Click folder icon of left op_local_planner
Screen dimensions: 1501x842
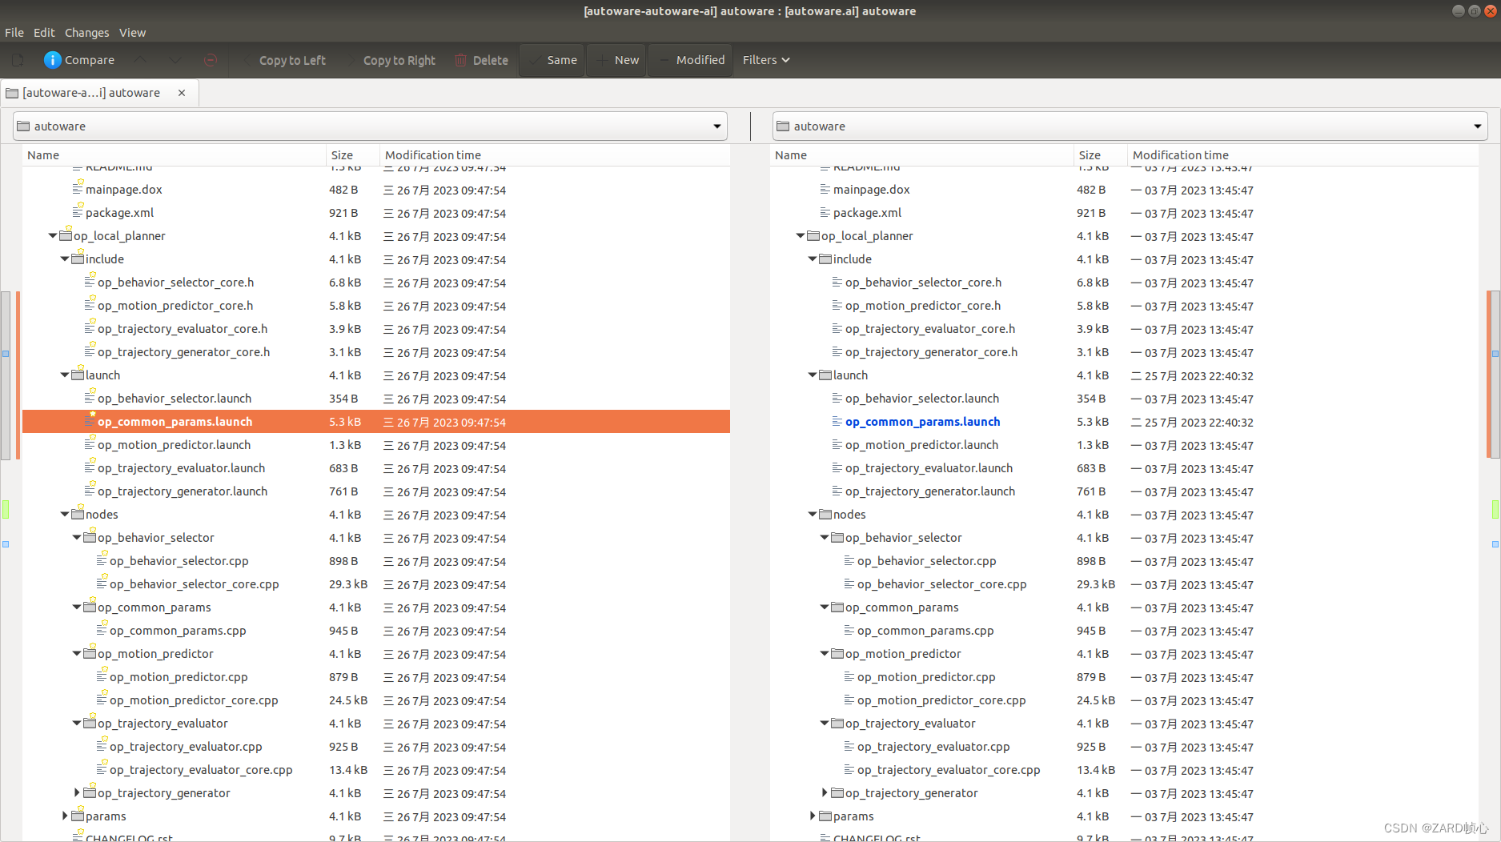point(66,235)
